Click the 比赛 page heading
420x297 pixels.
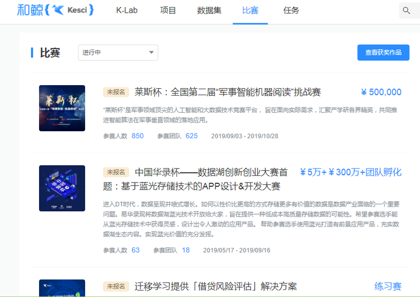click(50, 53)
